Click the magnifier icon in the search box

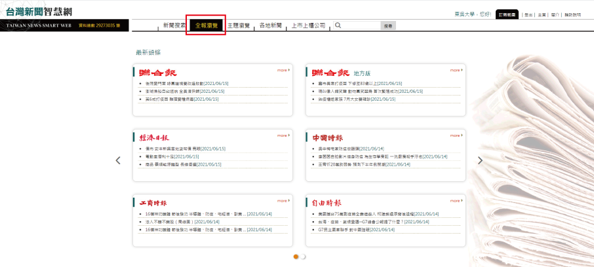[x=338, y=26]
